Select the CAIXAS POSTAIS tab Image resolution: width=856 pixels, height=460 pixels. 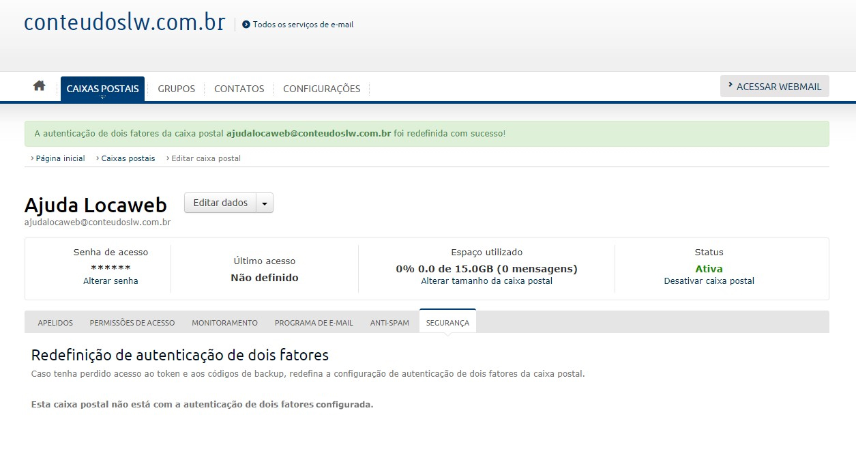coord(102,89)
